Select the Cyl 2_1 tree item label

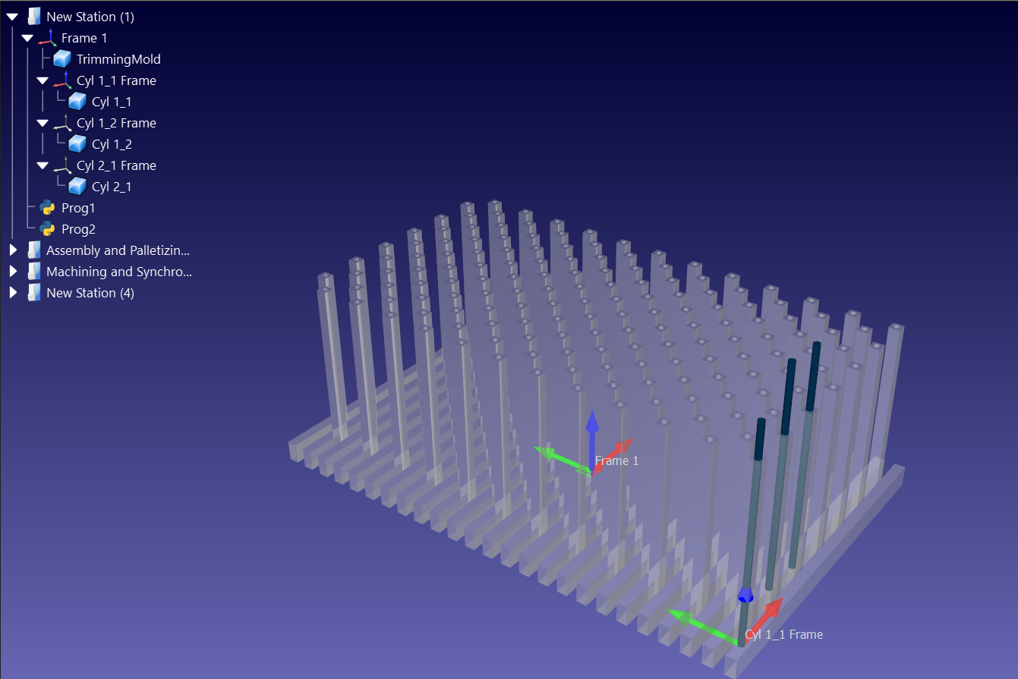(112, 187)
